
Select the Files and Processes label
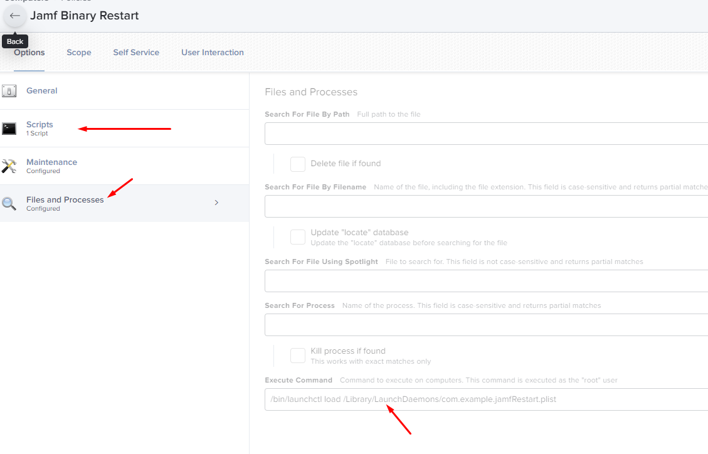65,199
